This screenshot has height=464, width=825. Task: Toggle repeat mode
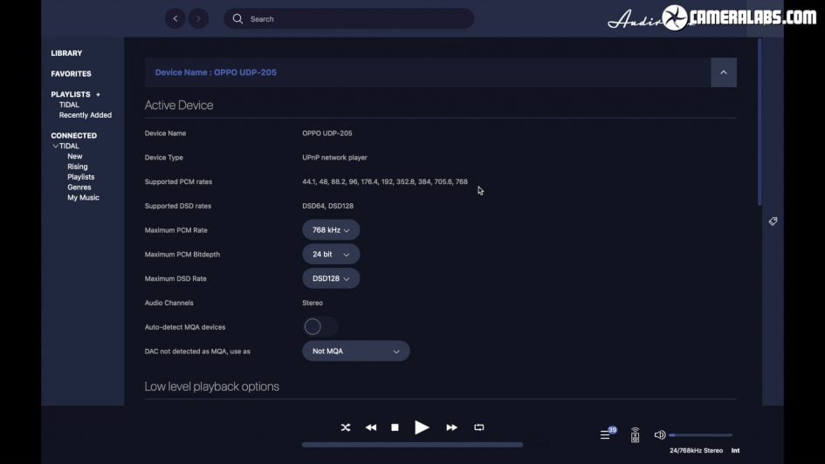click(x=478, y=427)
